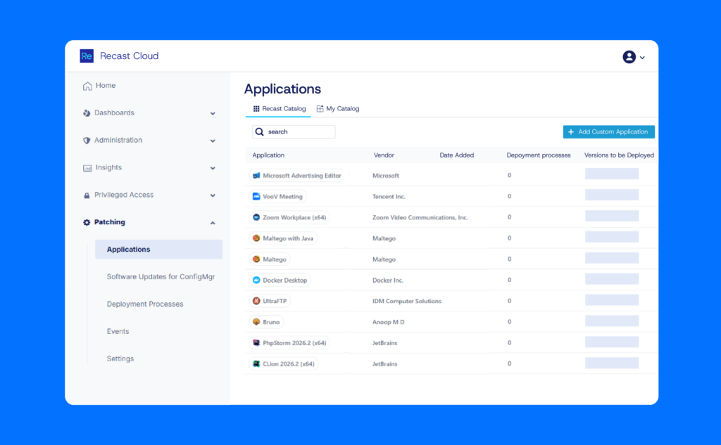Sort by the Application column header
Screen dimensions: 721x445
click(268, 155)
